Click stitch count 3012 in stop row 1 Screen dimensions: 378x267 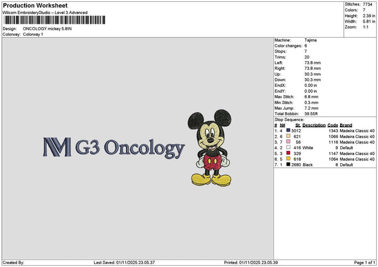tap(296, 131)
